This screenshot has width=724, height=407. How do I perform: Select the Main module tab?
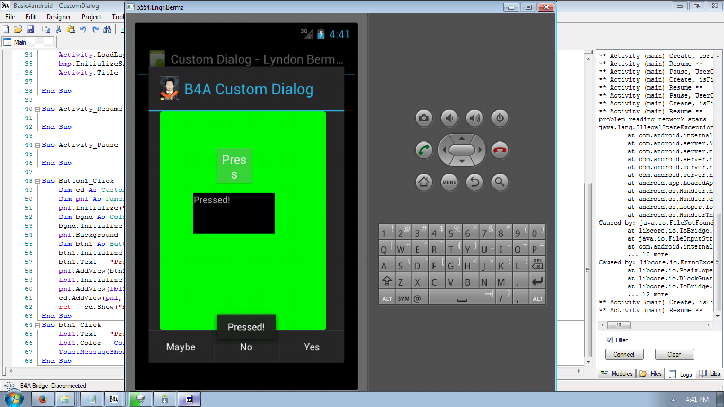[28, 42]
